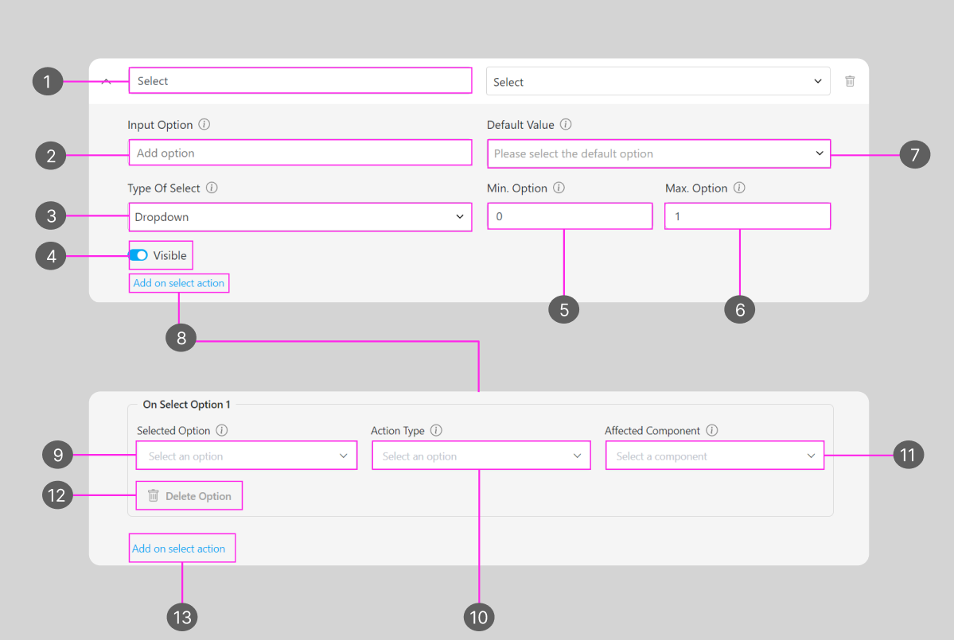Click info icon beside Min. Option

pyautogui.click(x=559, y=188)
